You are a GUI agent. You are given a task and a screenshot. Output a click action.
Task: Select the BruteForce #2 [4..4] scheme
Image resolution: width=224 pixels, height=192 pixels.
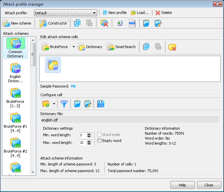(x=15, y=147)
